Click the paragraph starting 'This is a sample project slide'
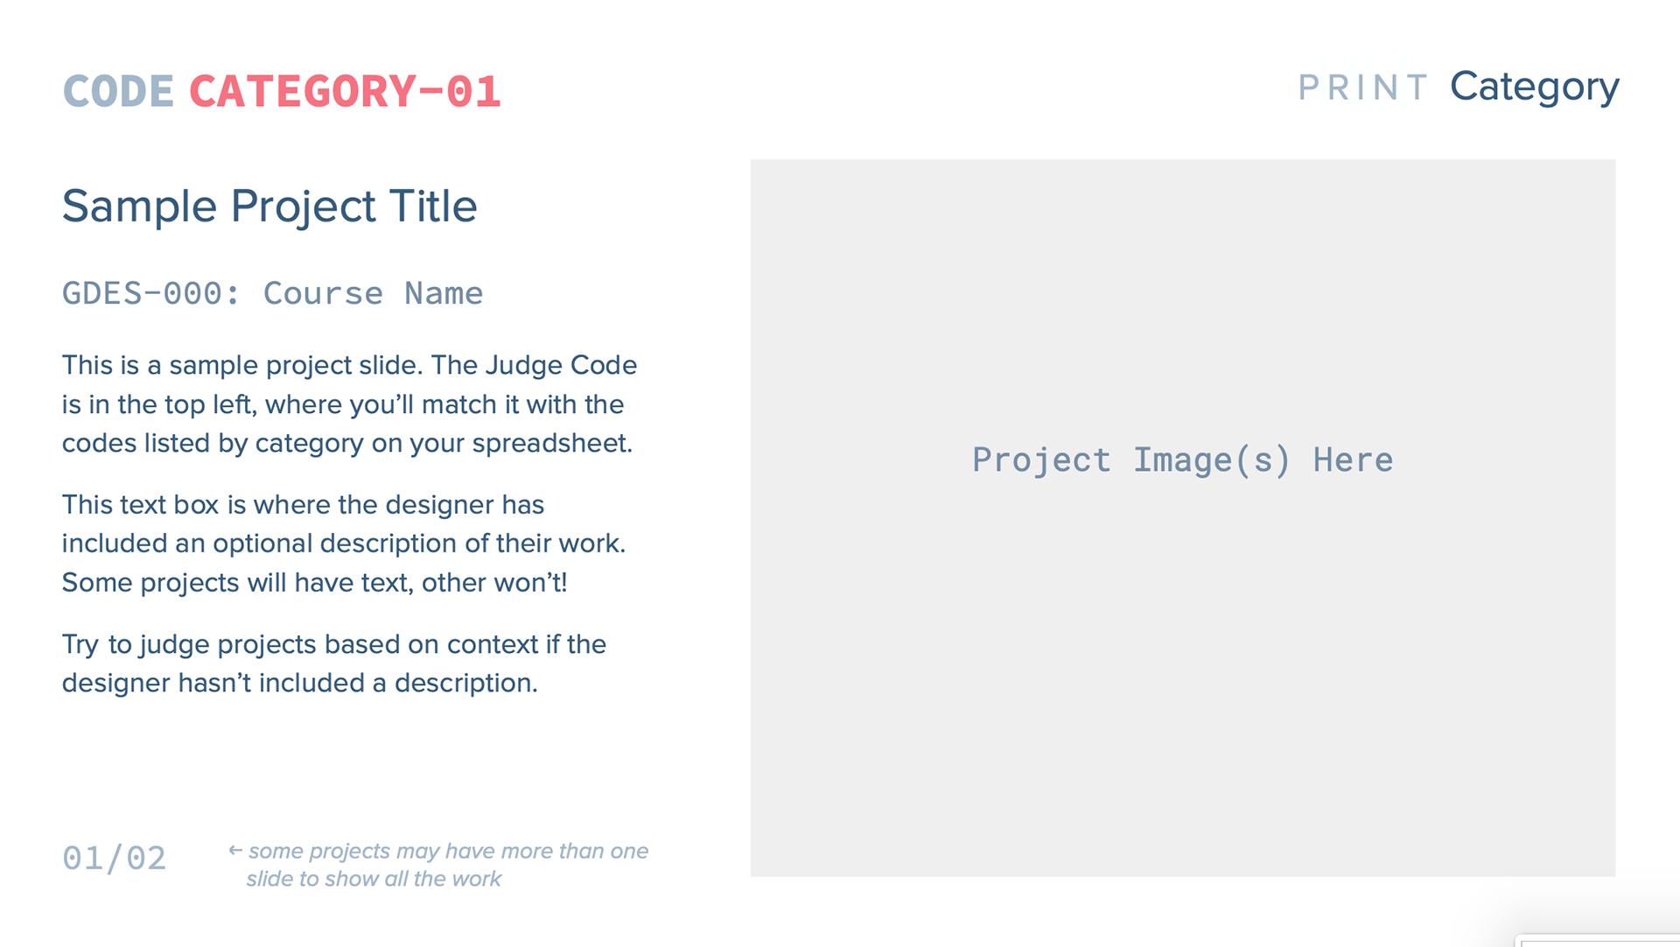This screenshot has width=1680, height=947. [x=349, y=404]
